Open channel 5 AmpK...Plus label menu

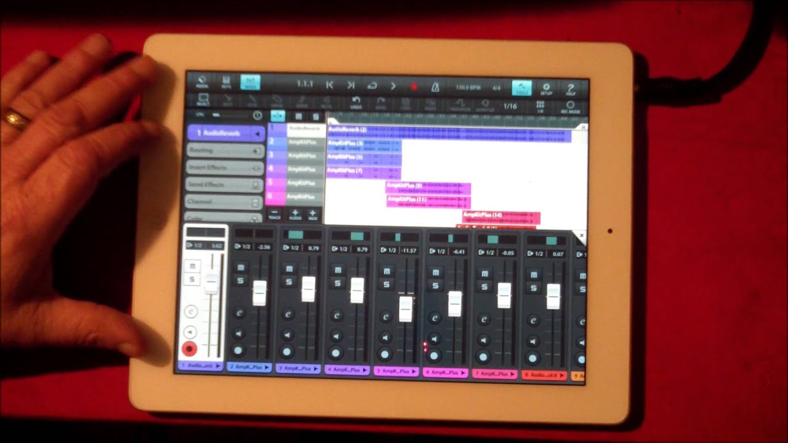click(x=396, y=372)
